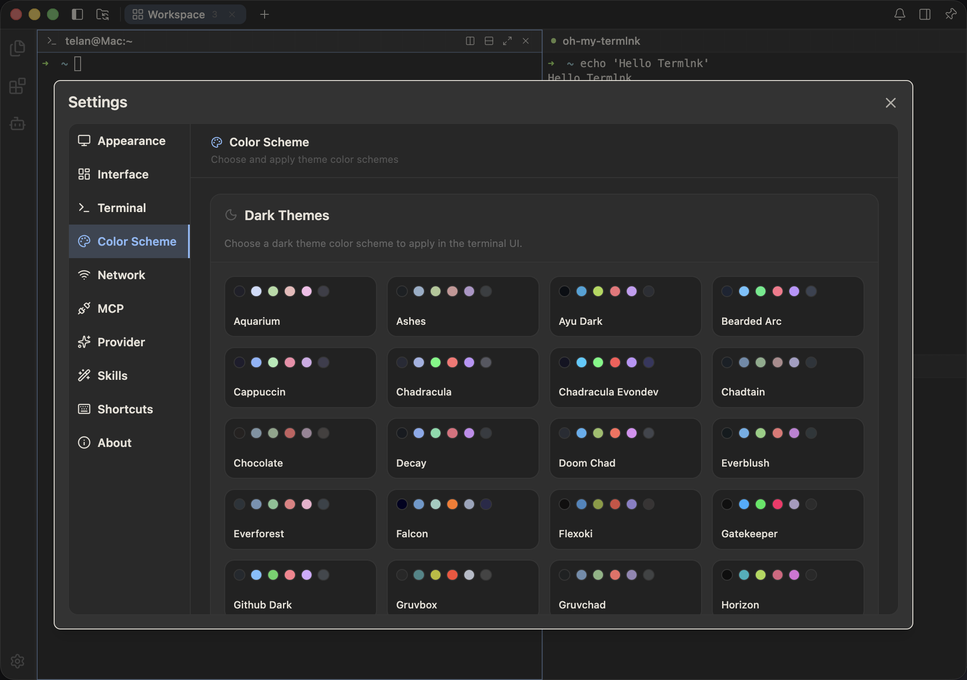
Task: Apply the Ashes dark theme
Action: (x=463, y=306)
